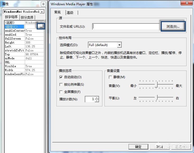194x153 pixels.
Task: Select the fullScreen property row
Action: point(24,38)
